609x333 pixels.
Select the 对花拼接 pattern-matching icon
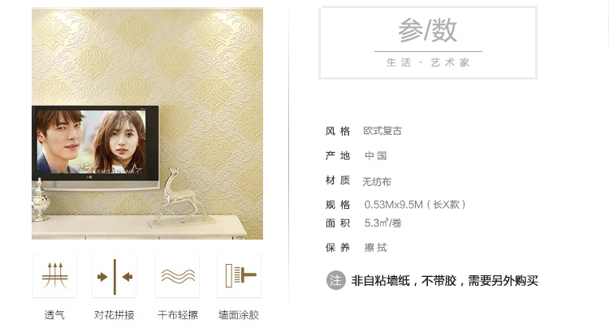tap(114, 276)
